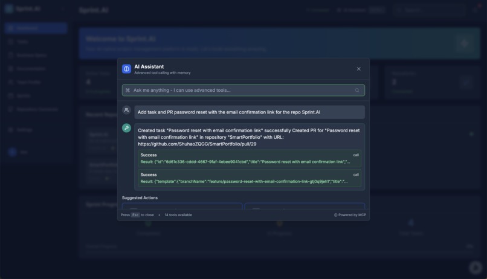
Task: Click the 'Powered by MCP' footer label
Action: coord(350,215)
